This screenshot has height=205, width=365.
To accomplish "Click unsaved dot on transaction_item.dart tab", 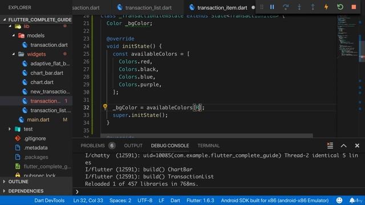I will [x=253, y=7].
